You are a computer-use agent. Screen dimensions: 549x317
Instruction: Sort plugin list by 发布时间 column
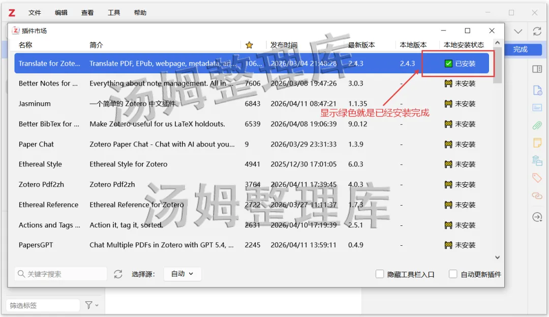(x=284, y=45)
